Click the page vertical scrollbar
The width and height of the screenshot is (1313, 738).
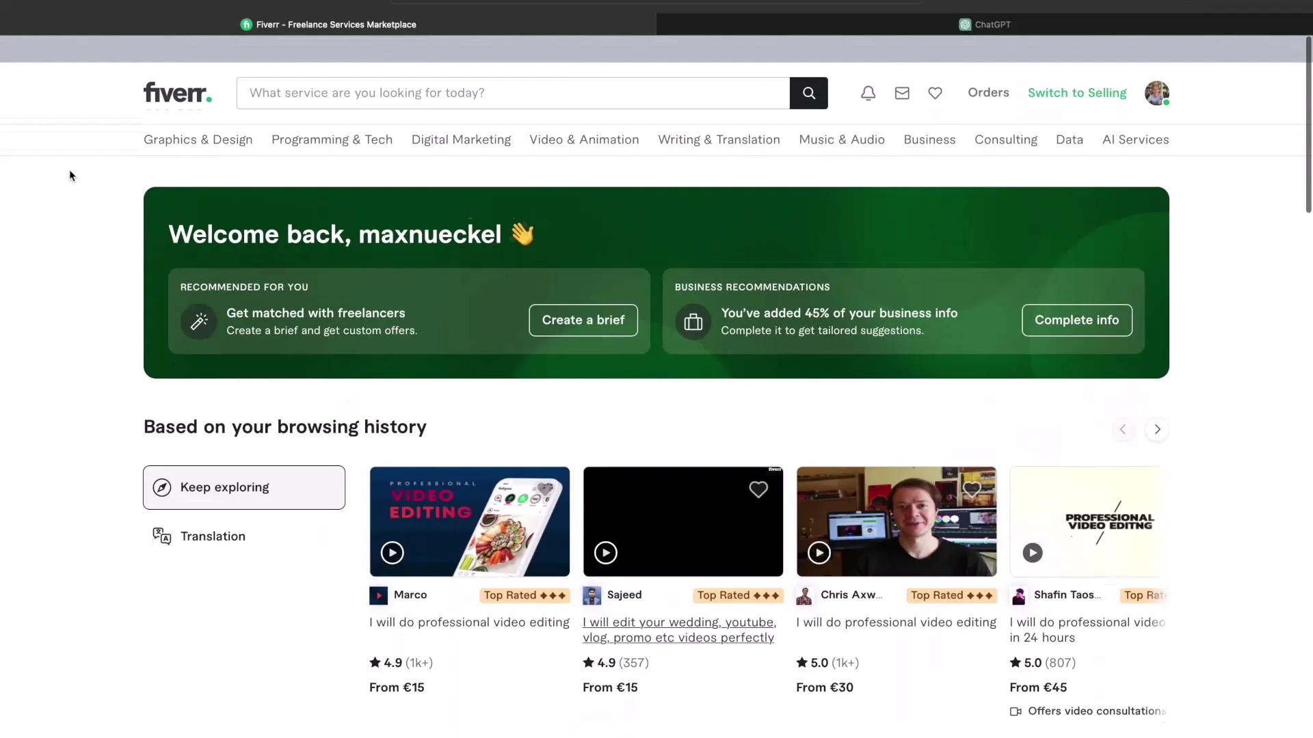tap(1308, 124)
